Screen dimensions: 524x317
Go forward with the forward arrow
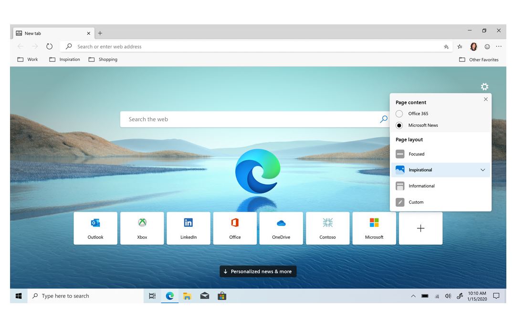(x=35, y=46)
